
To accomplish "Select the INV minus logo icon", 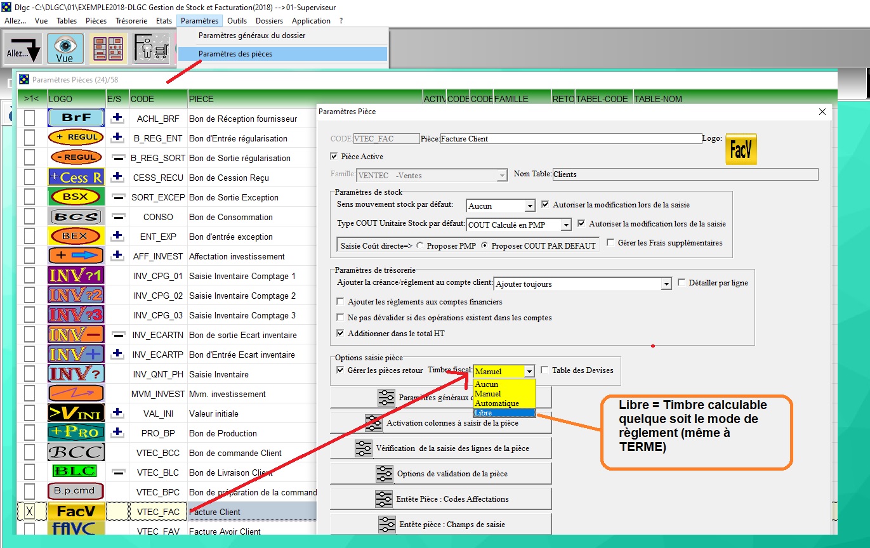I will [76, 334].
